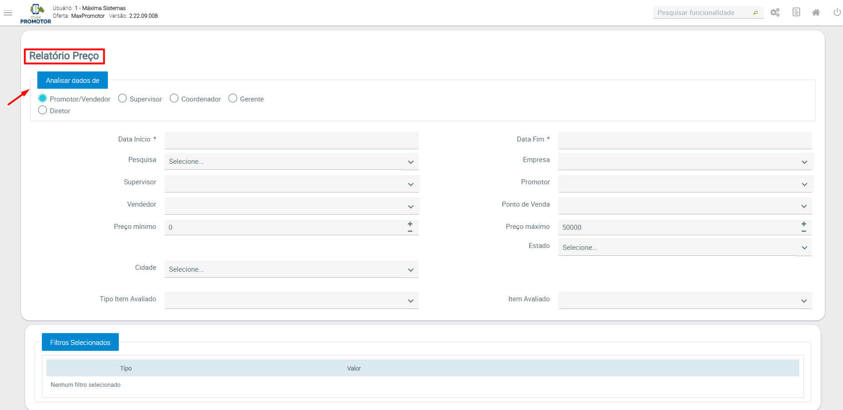This screenshot has width=843, height=410.
Task: Select Promotor/Vendedor radio option
Action: click(x=43, y=98)
